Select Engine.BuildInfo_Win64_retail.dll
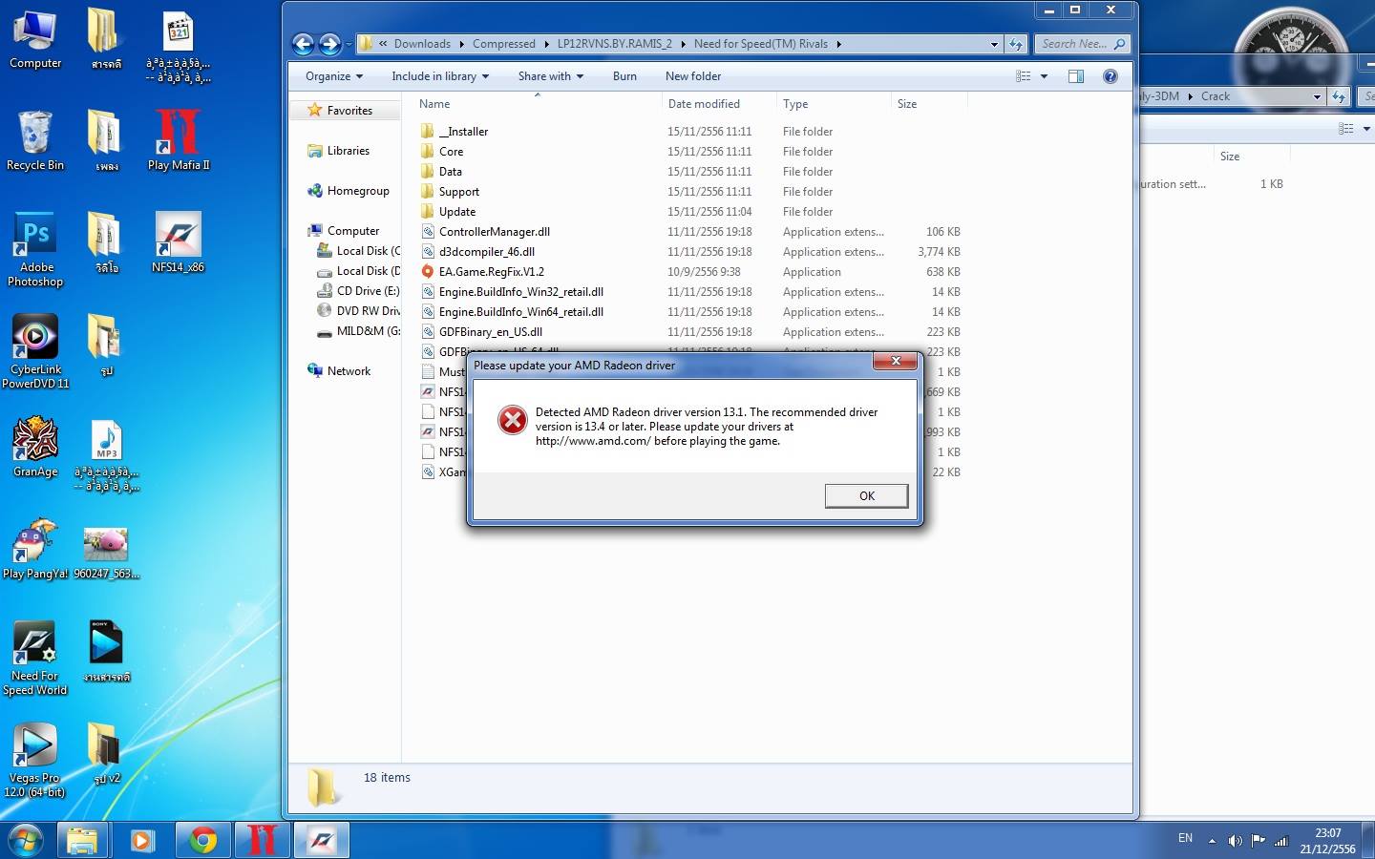 [520, 312]
